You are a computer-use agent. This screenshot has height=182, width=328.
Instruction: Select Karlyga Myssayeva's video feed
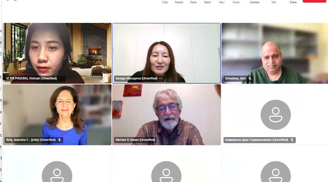(x=167, y=53)
